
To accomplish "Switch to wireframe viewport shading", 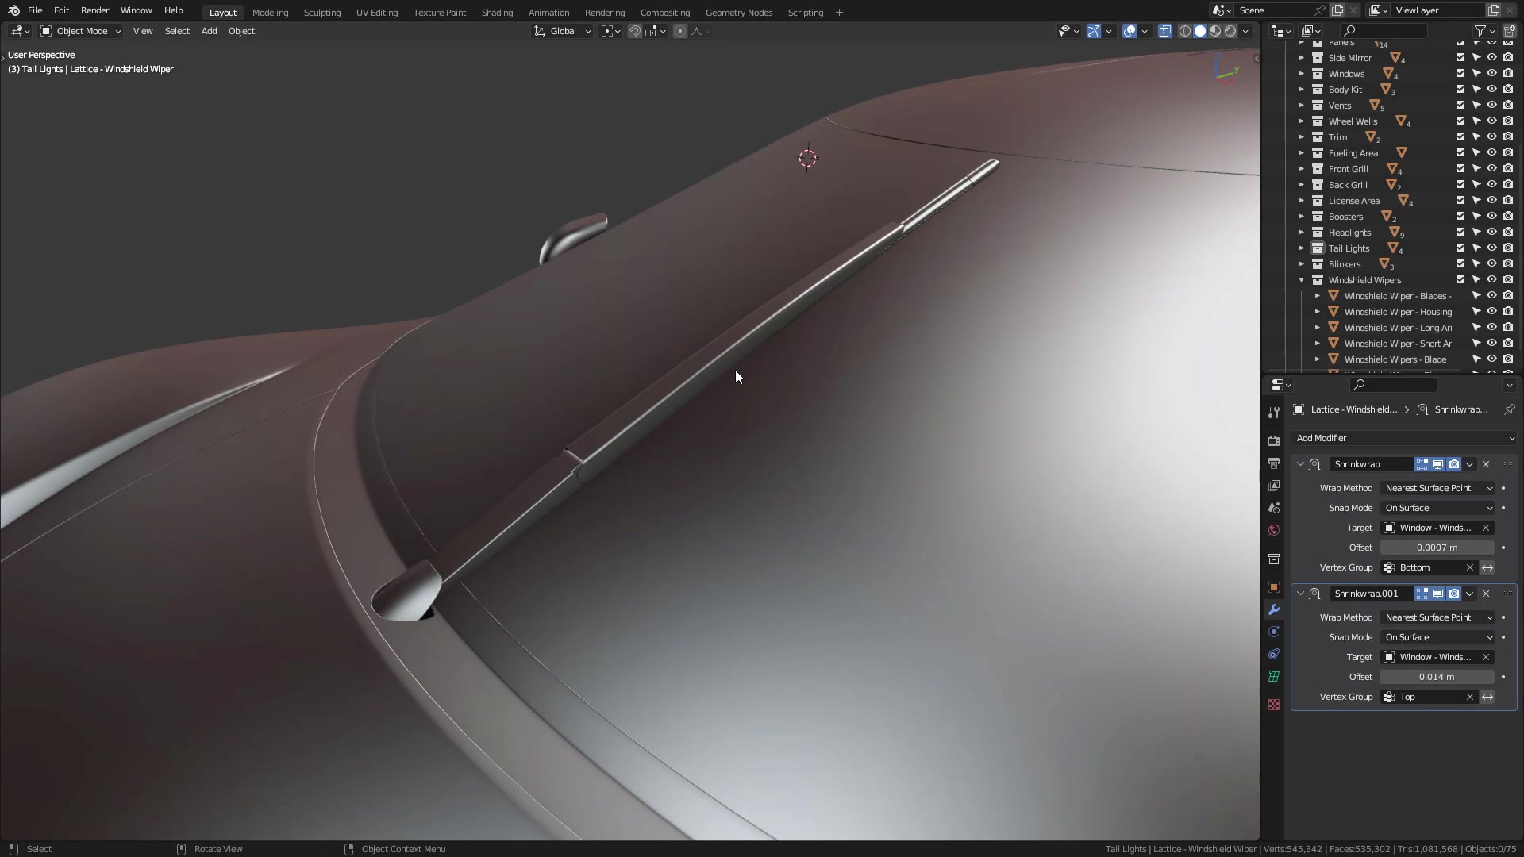I will coord(1185,31).
